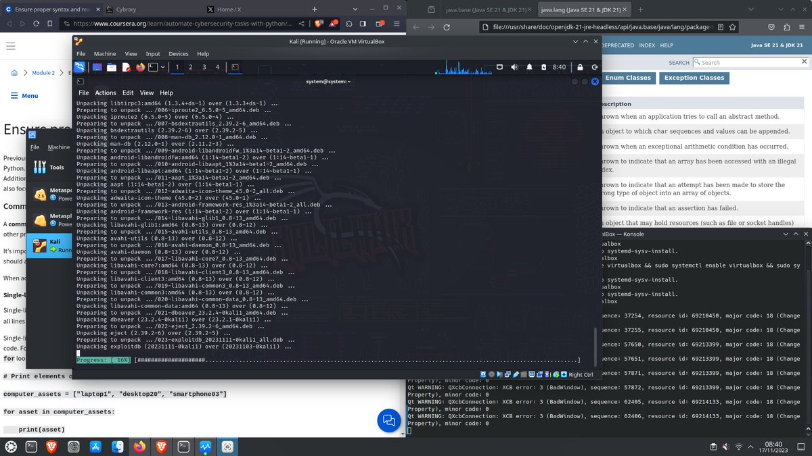Click the apt Progress bar in terminal

[x=328, y=361]
